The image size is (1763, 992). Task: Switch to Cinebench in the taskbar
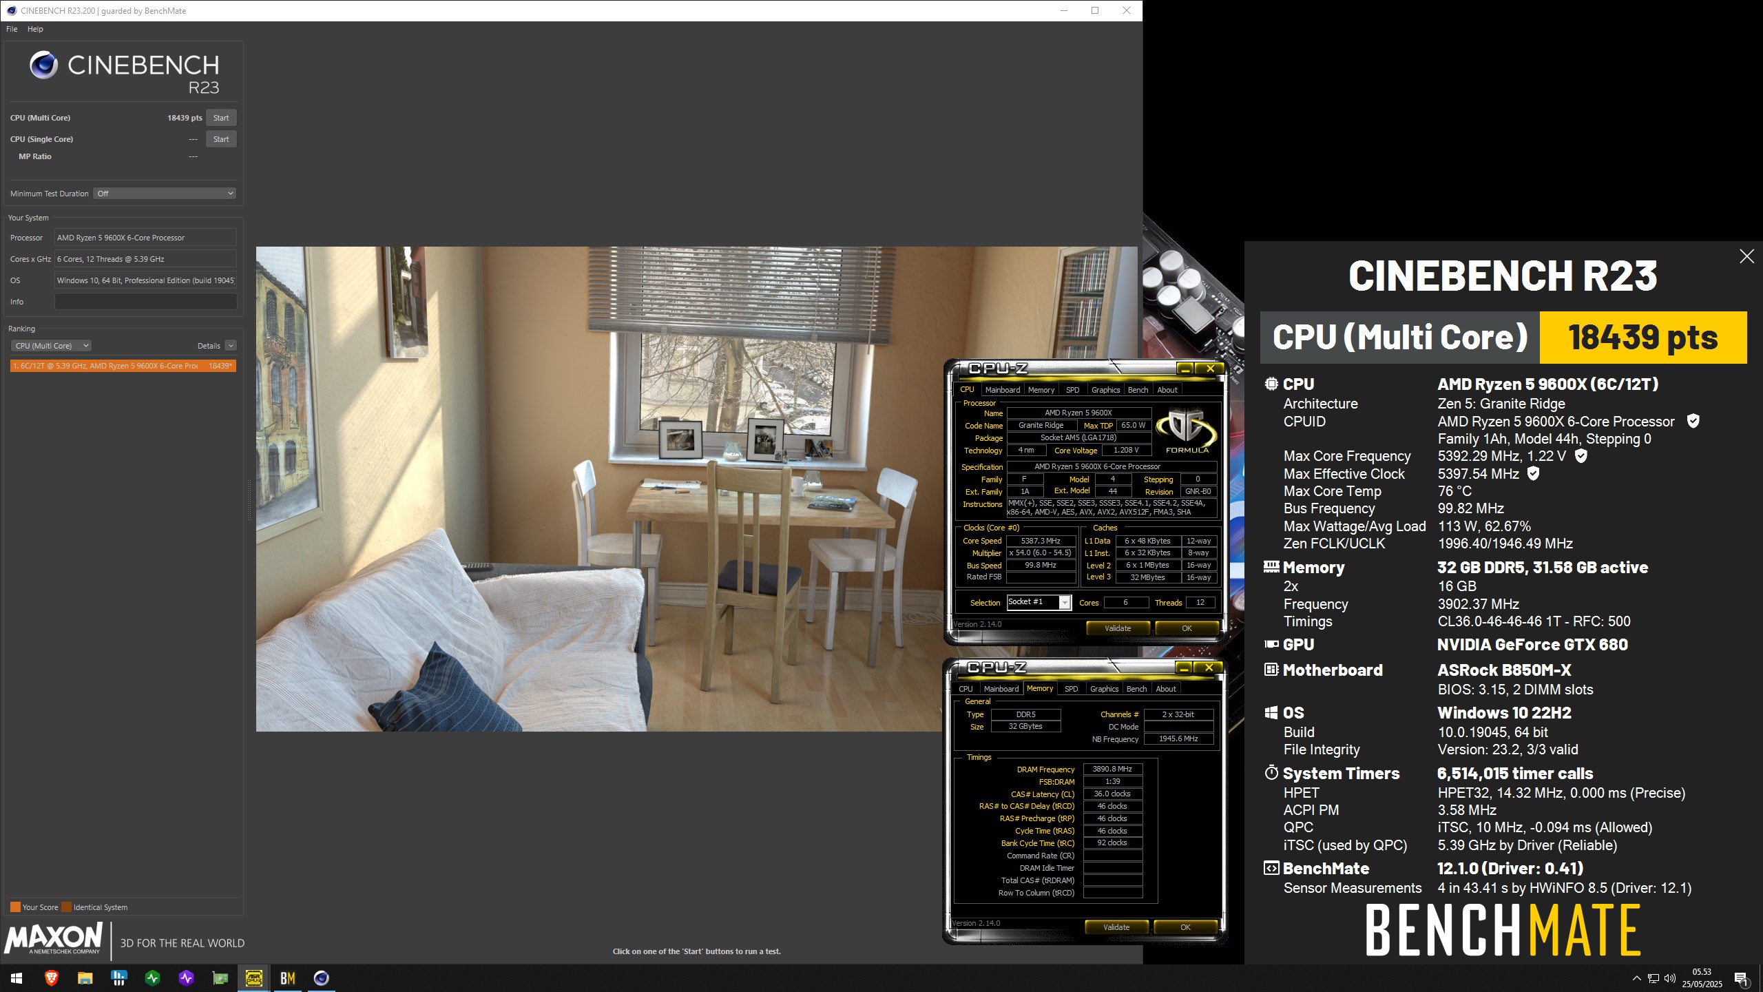[321, 978]
